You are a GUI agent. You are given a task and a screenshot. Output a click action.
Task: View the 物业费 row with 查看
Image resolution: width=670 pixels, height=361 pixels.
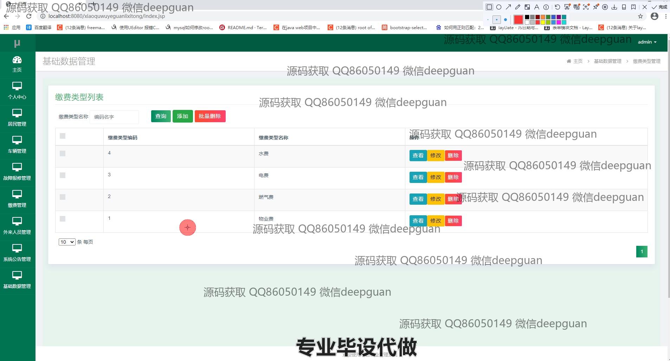click(418, 221)
